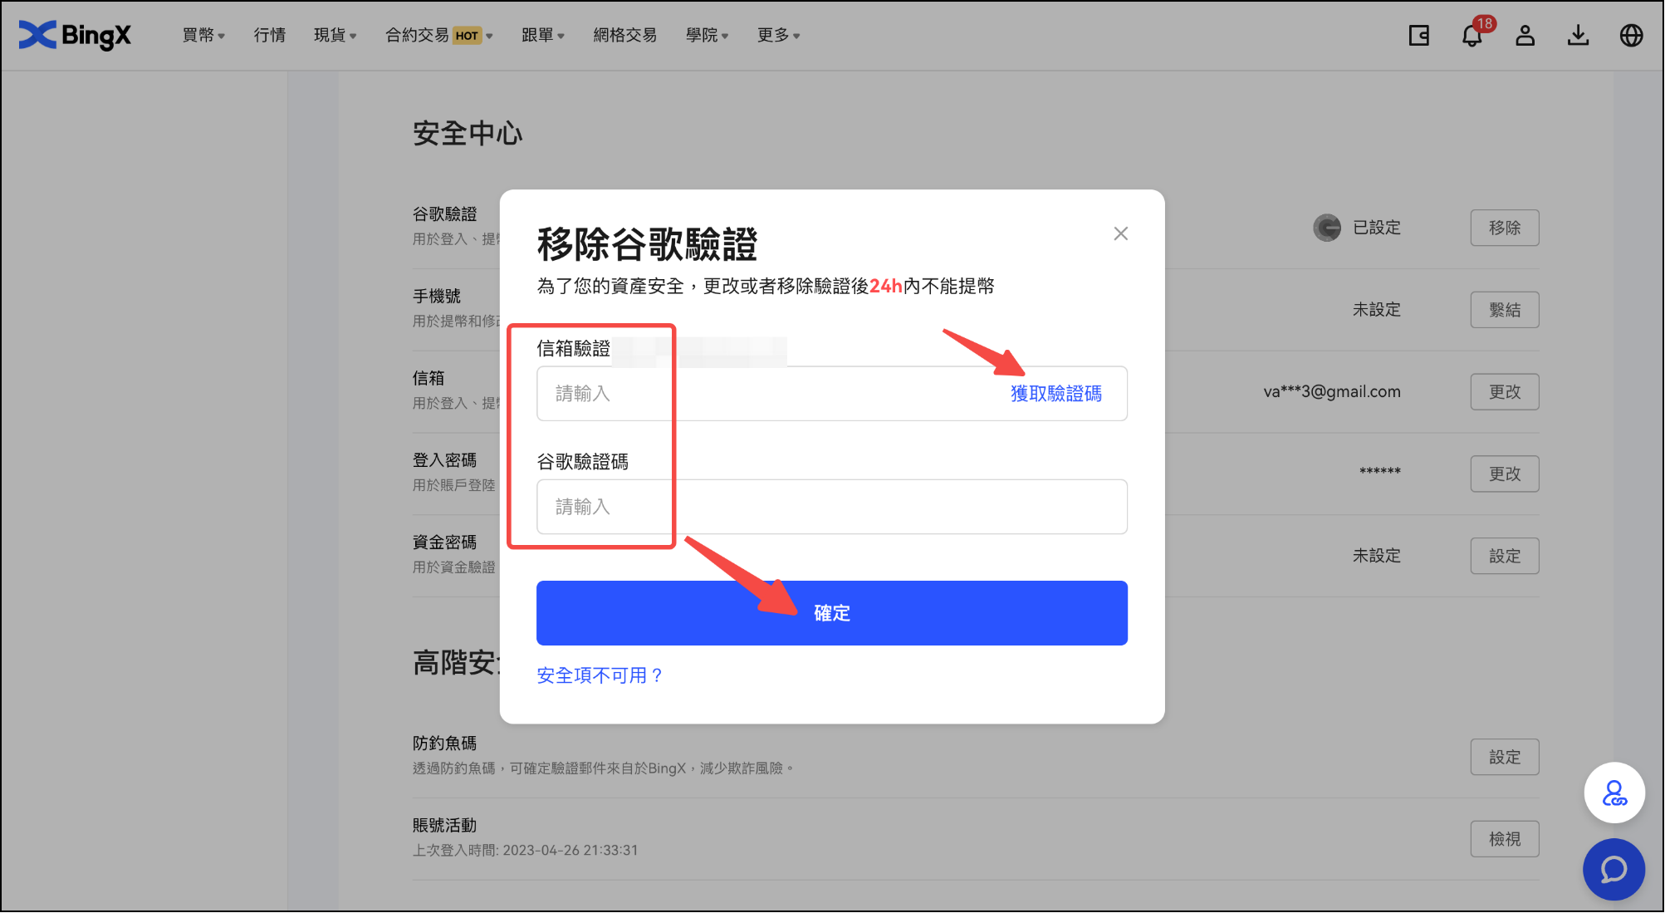Expand the 合約交易 HOT dropdown
Viewport: 1665px width, 913px height.
[x=439, y=35]
